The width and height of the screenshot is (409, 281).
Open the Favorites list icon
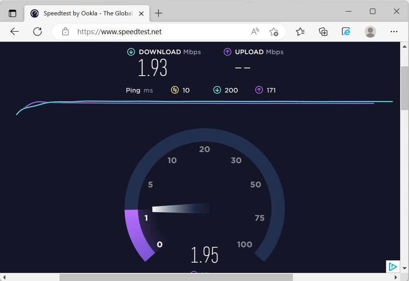300,31
